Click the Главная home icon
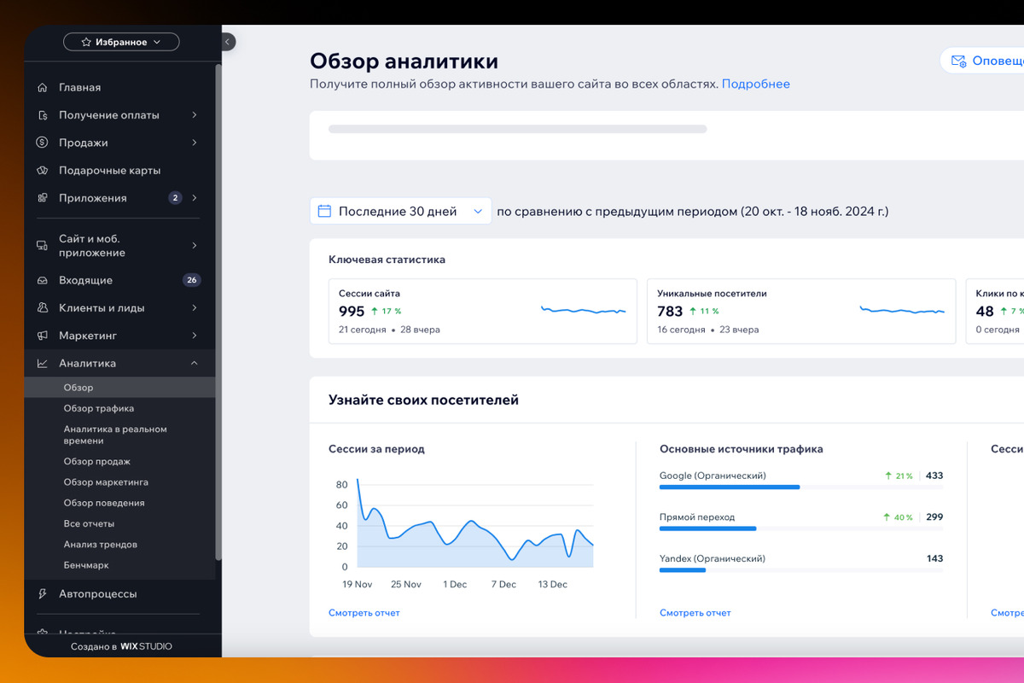The width and height of the screenshot is (1024, 683). 42,87
